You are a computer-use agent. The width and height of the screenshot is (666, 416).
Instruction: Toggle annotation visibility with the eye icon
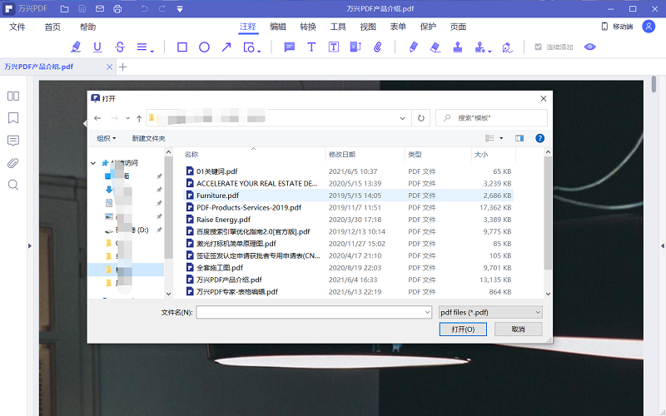pos(590,47)
